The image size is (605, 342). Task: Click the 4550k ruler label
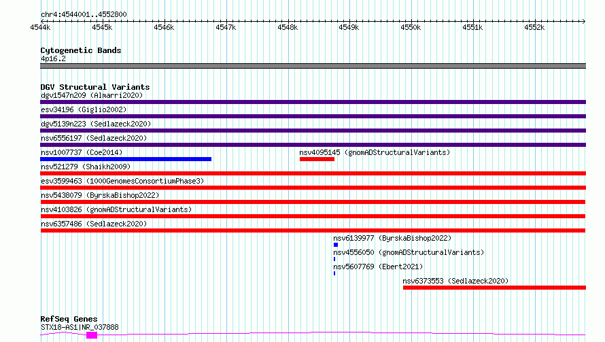[x=411, y=28]
